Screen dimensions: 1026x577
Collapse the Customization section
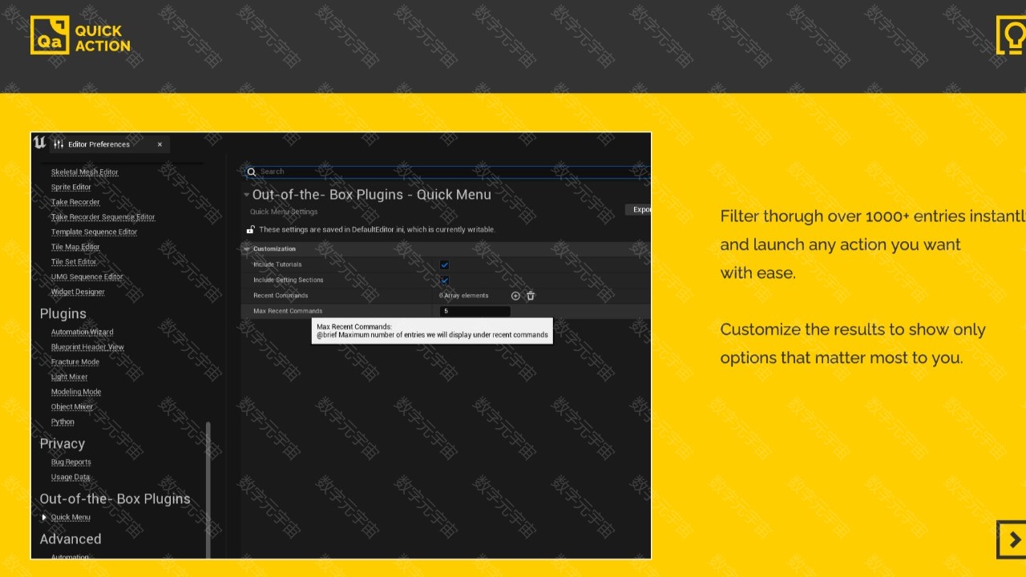[247, 249]
